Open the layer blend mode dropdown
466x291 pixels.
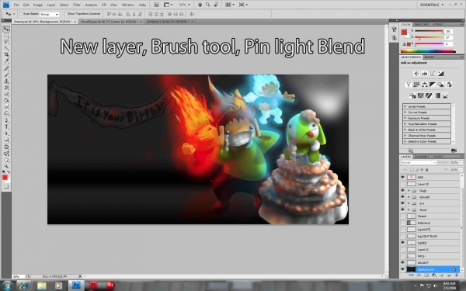click(419, 163)
